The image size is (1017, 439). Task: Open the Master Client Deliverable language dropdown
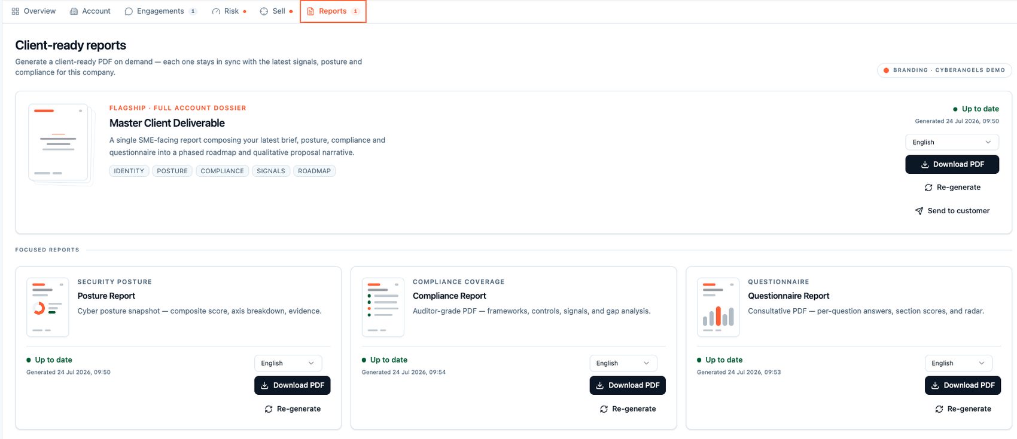click(952, 142)
